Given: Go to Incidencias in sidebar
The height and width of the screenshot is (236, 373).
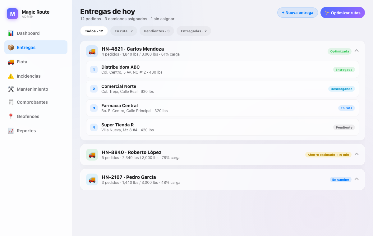Looking at the screenshot, I should point(36,76).
